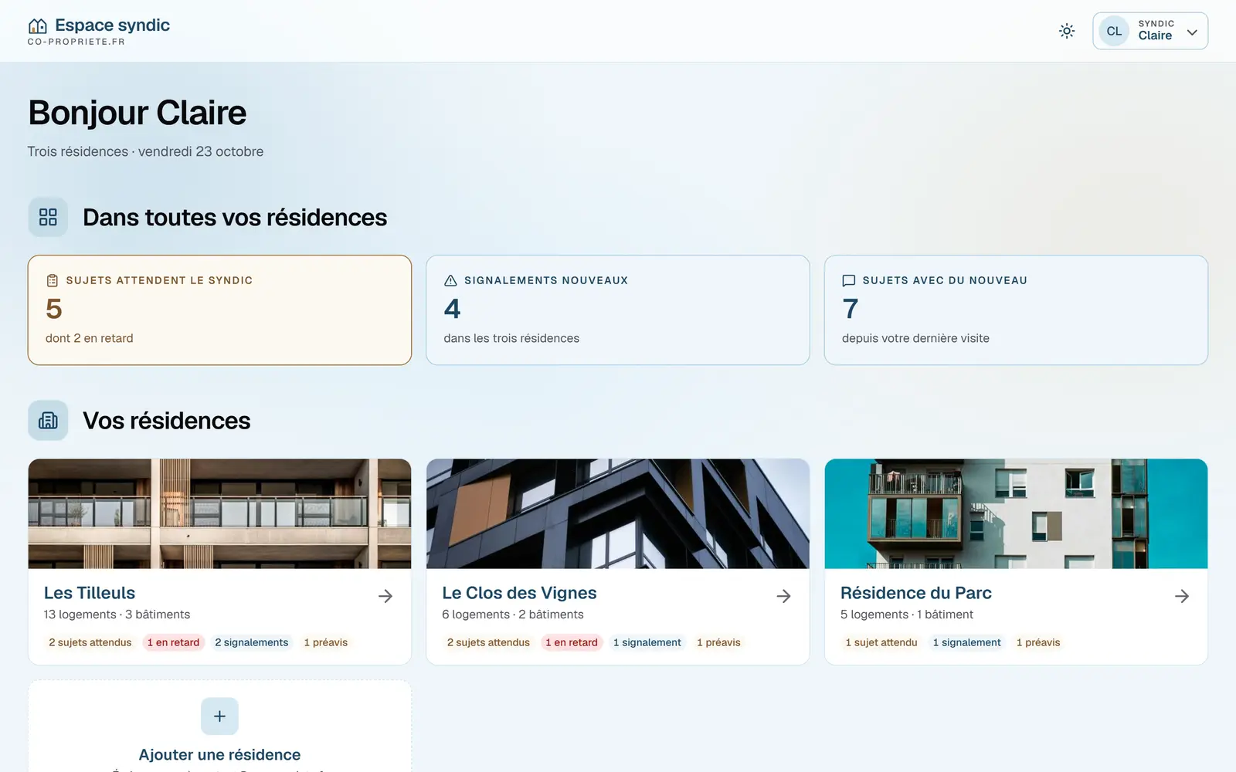Click the Les Tilleuls residence title
Screen dimensions: 1236x772
pos(90,593)
